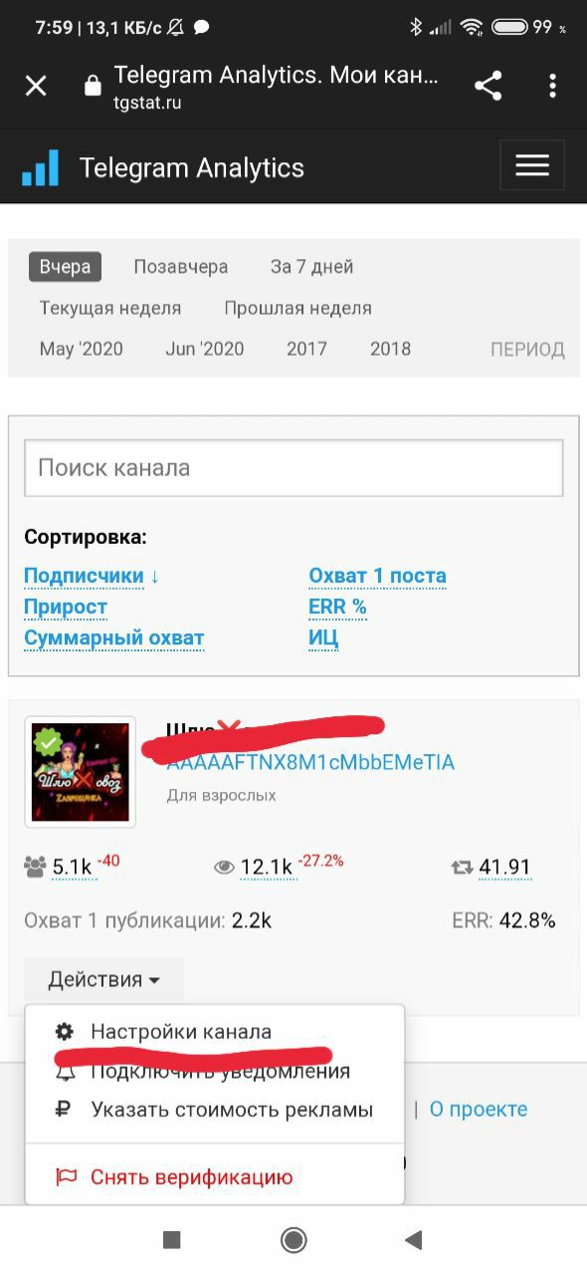Screen dimensions: 587x1275
Task: Open the browser three-dot overflow menu
Action: (x=552, y=86)
